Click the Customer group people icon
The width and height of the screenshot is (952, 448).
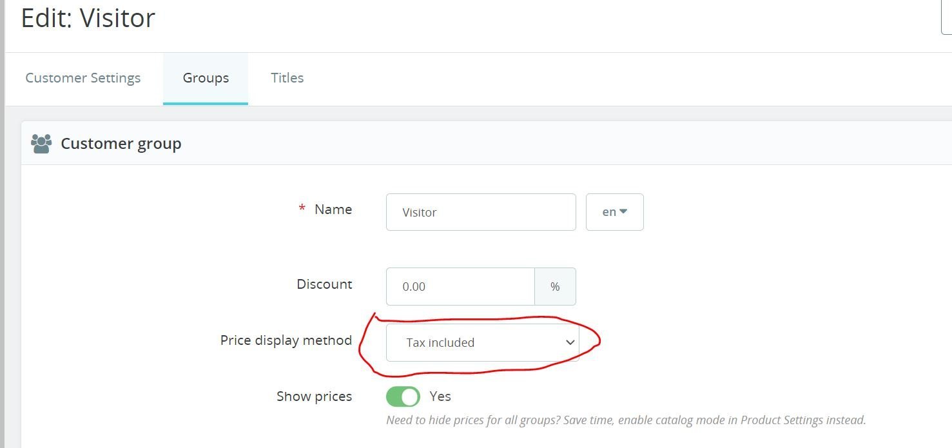41,144
